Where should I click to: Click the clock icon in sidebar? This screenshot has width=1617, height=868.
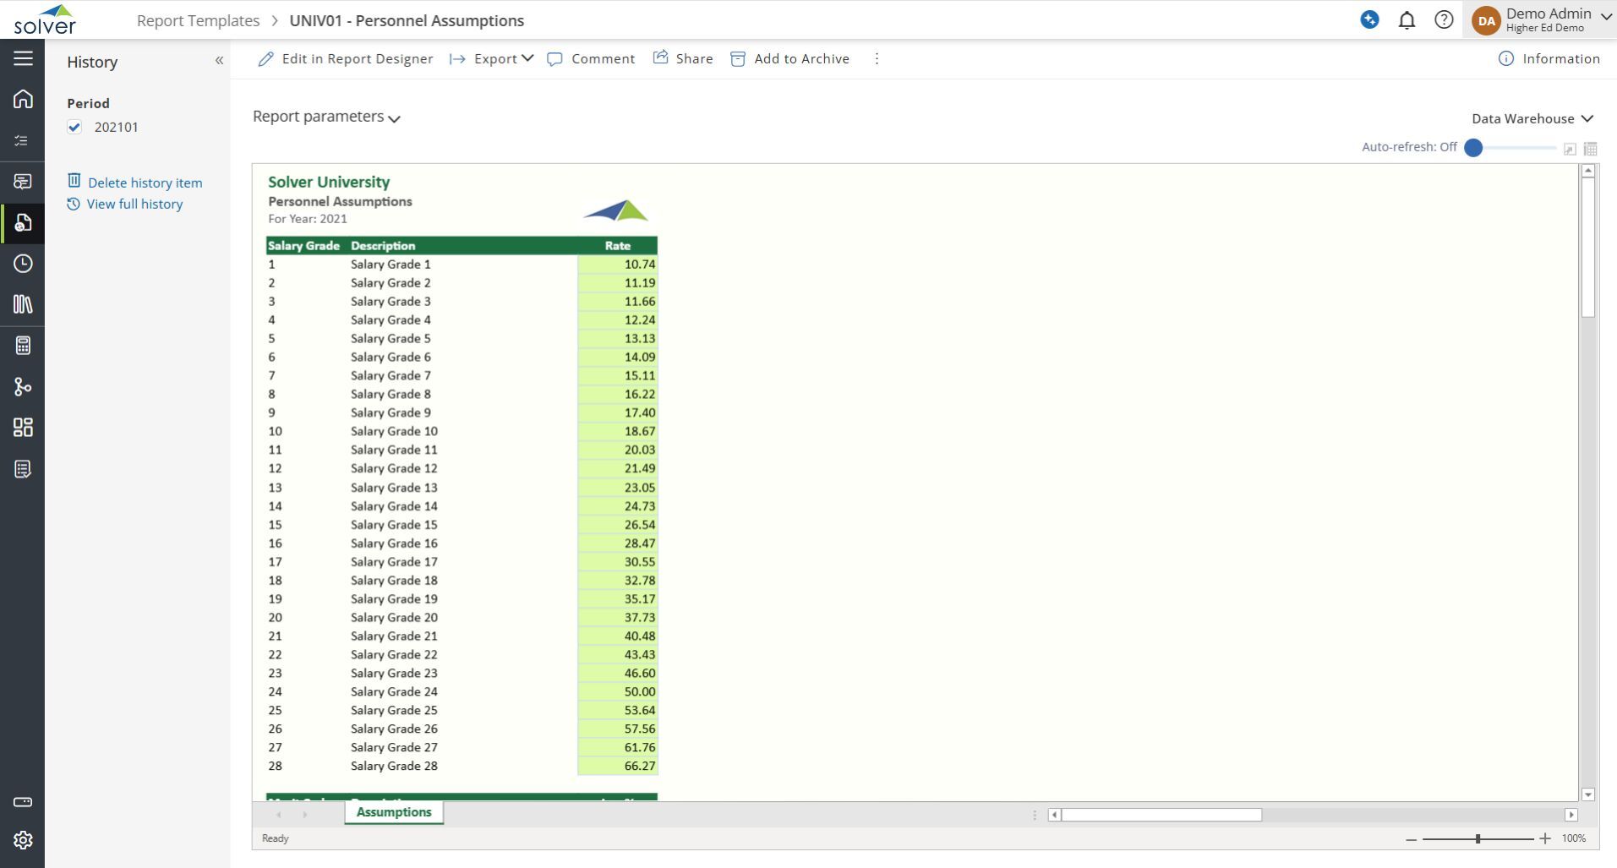pyautogui.click(x=23, y=264)
